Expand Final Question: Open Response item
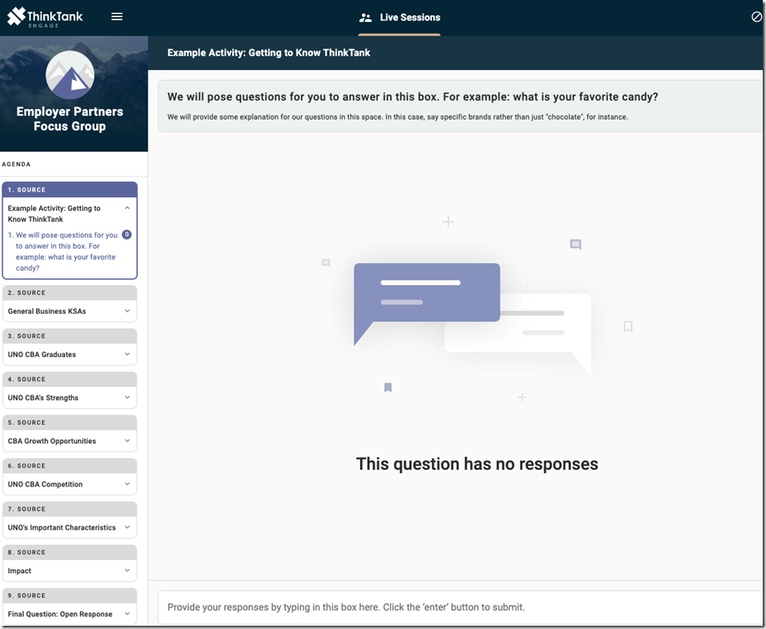 (127, 614)
